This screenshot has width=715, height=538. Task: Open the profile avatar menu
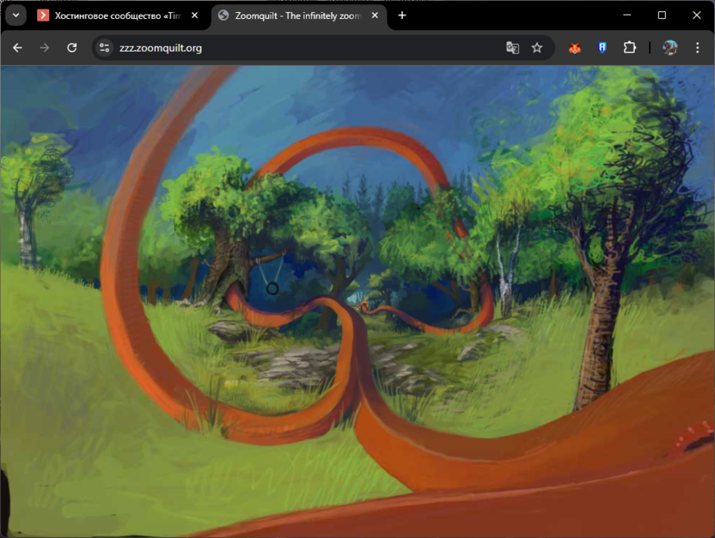click(x=669, y=48)
